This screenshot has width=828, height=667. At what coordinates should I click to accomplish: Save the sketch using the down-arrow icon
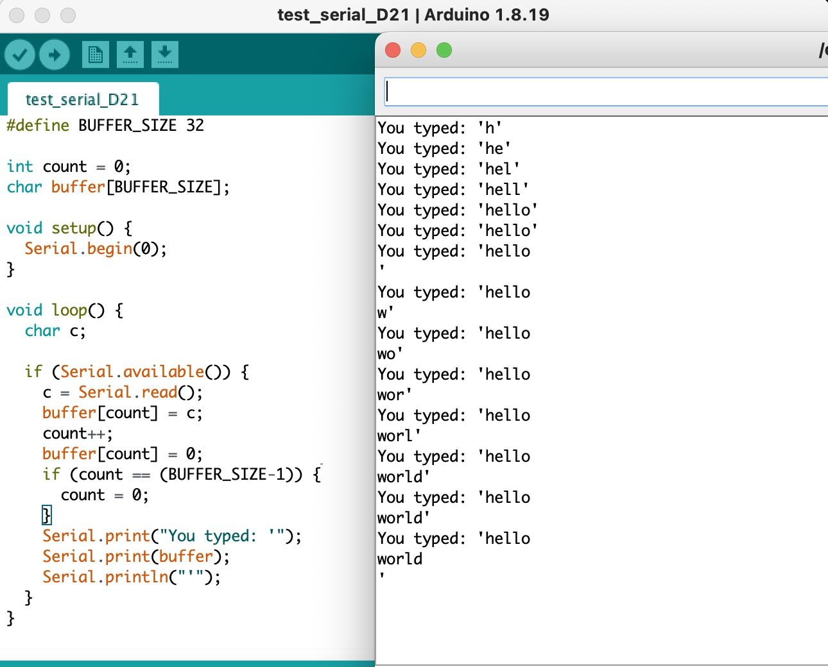(164, 55)
